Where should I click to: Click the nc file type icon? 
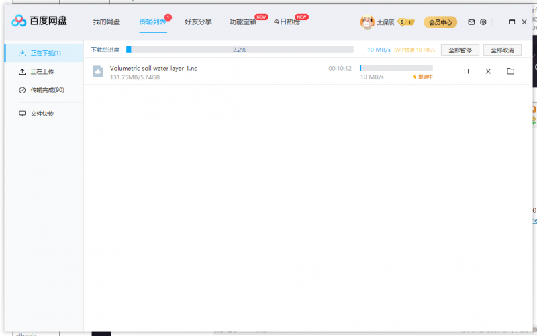coord(98,71)
